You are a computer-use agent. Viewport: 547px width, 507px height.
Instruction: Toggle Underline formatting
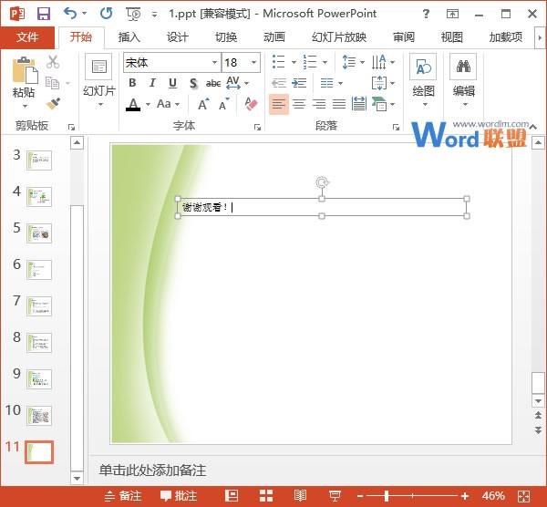[x=172, y=83]
